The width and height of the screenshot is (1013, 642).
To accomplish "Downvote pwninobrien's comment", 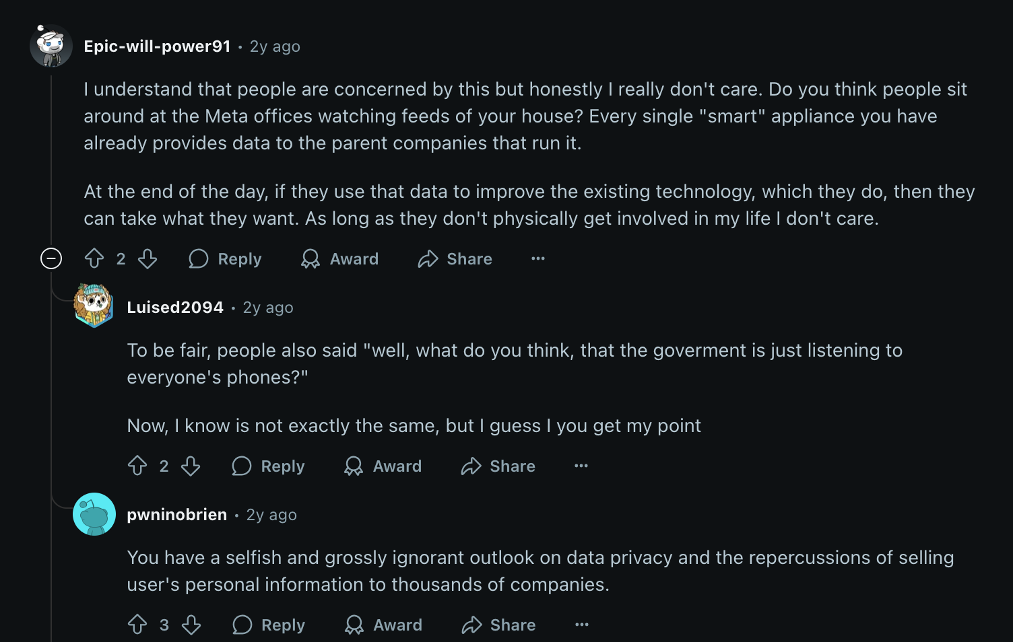I will [x=191, y=625].
